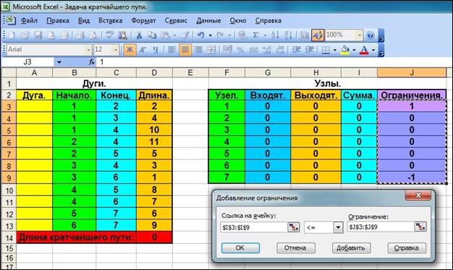Screen dimensions: 453x270
Task: Toggle align left button
Action: point(172,50)
